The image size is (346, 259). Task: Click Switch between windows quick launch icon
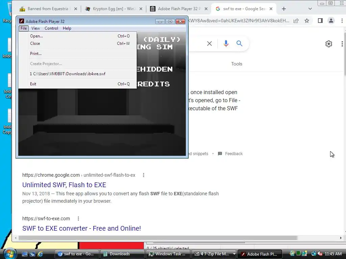[32, 254]
